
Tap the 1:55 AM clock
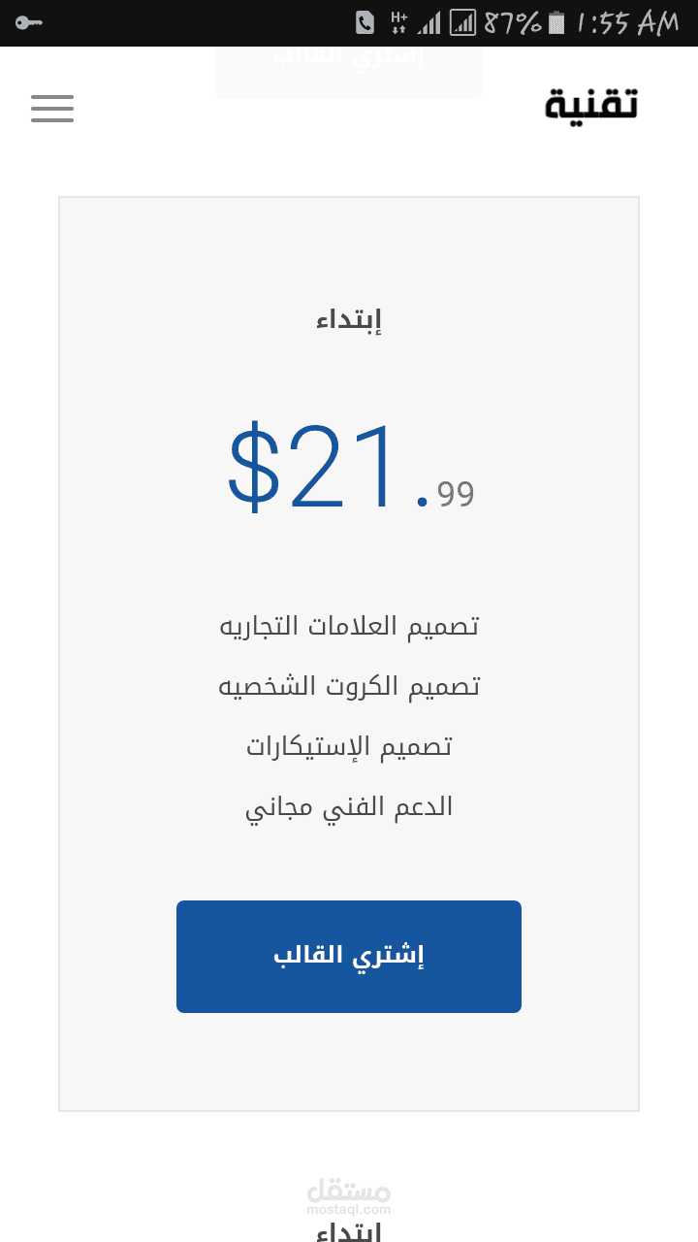tap(627, 22)
